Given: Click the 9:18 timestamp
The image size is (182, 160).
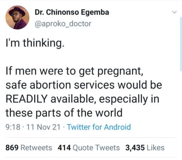Looking at the screenshot, I should pos(12,127).
